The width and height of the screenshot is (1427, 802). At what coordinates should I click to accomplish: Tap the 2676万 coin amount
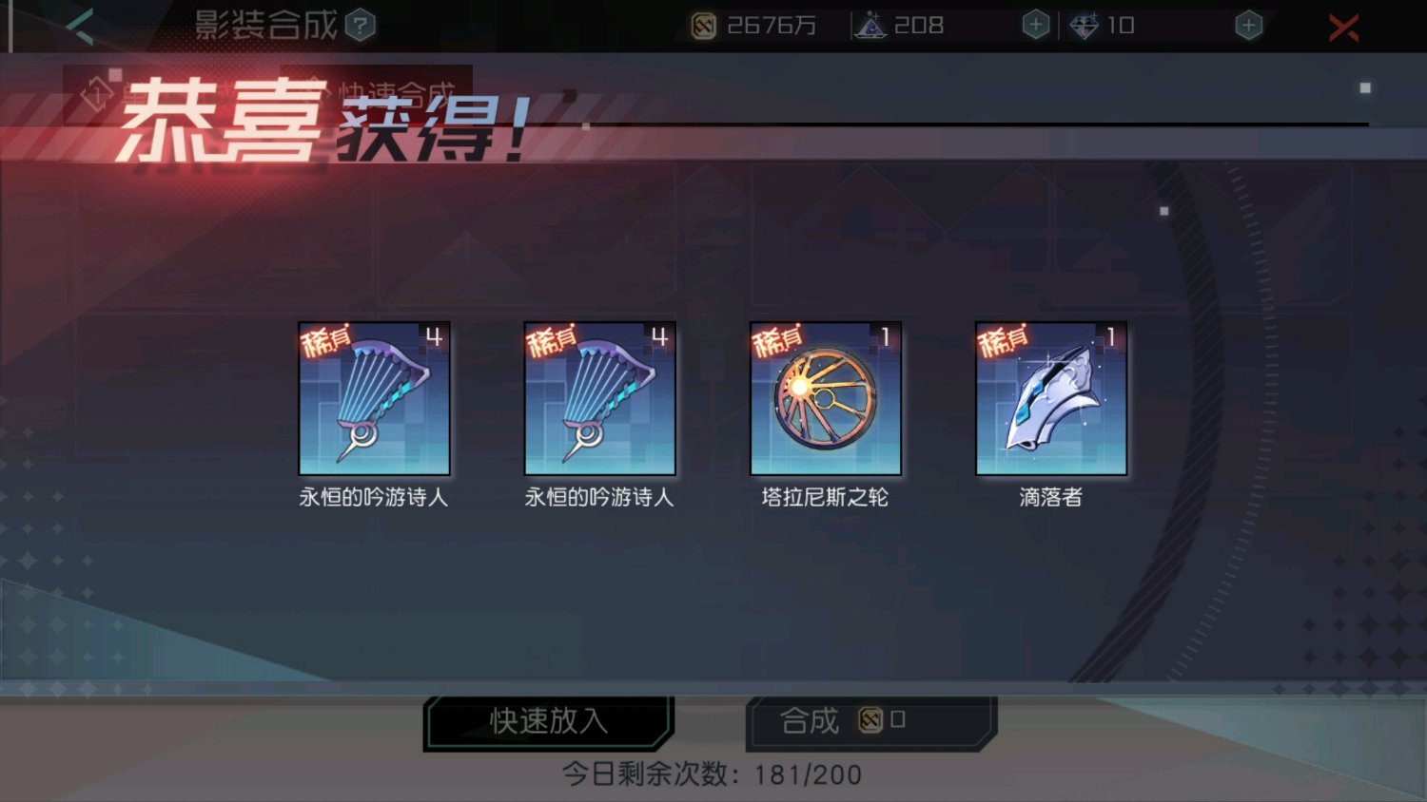(772, 26)
